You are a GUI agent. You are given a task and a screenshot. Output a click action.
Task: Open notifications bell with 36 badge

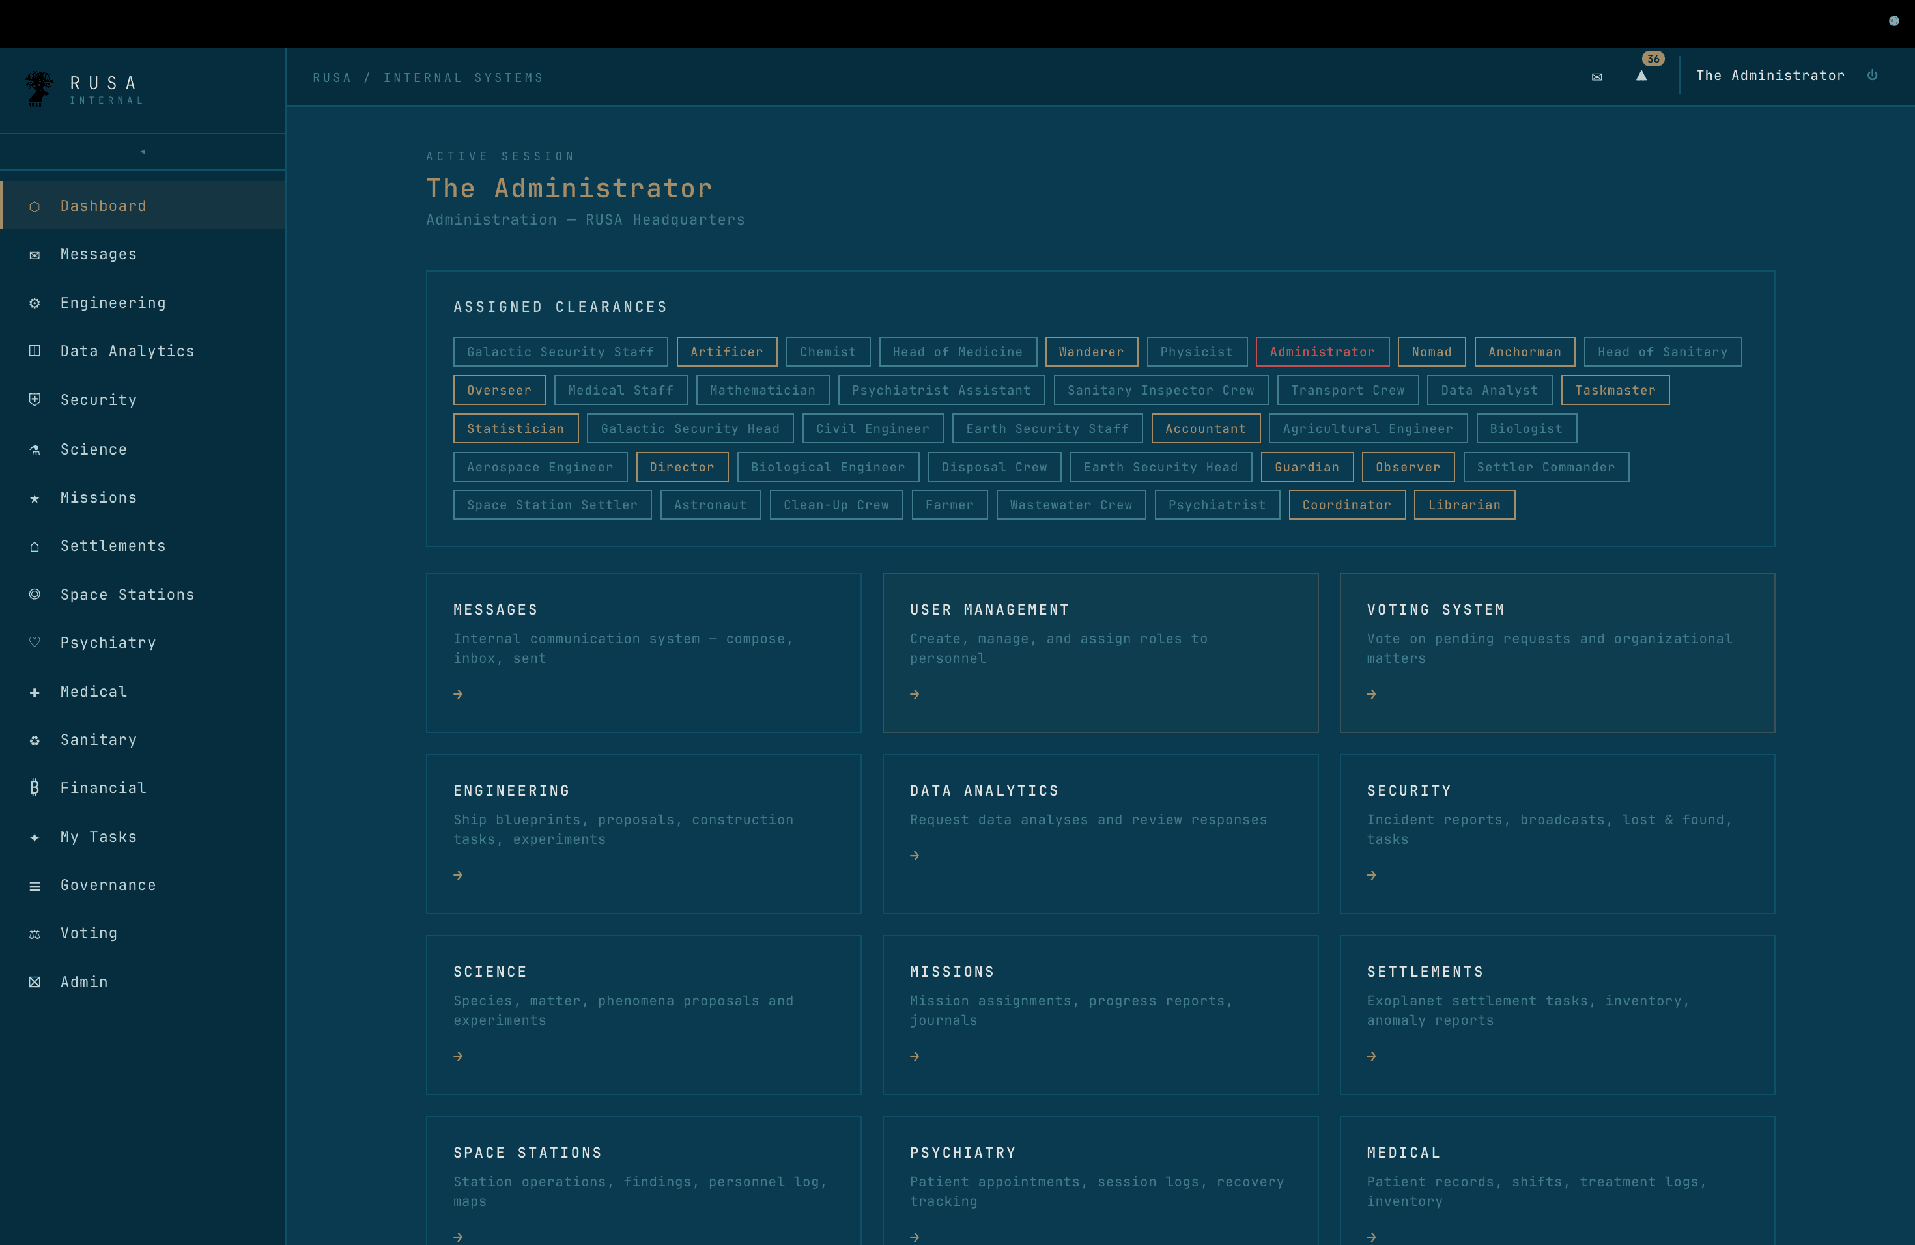[x=1642, y=75]
